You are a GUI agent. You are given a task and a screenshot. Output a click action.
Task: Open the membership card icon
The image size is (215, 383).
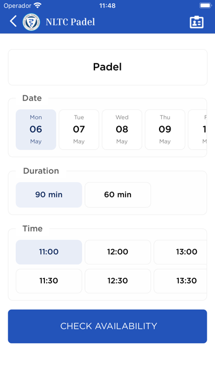click(x=196, y=22)
